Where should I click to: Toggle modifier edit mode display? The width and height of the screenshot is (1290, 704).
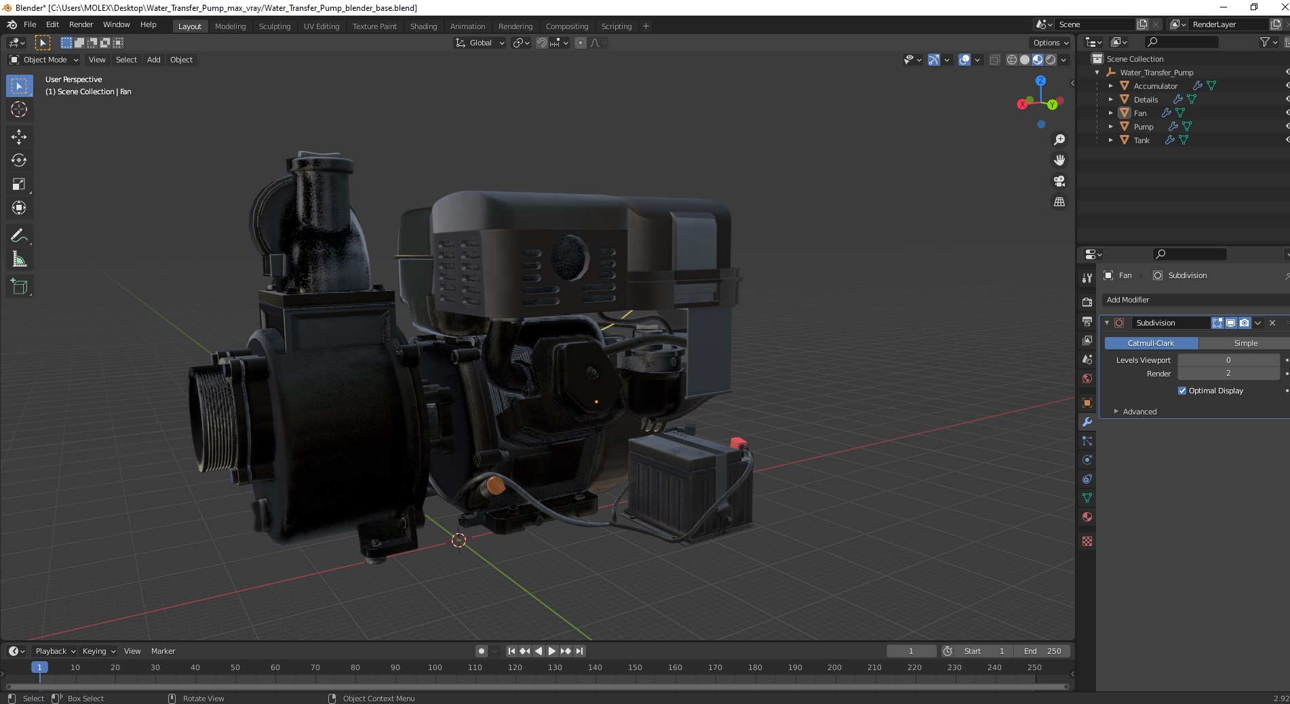1217,323
